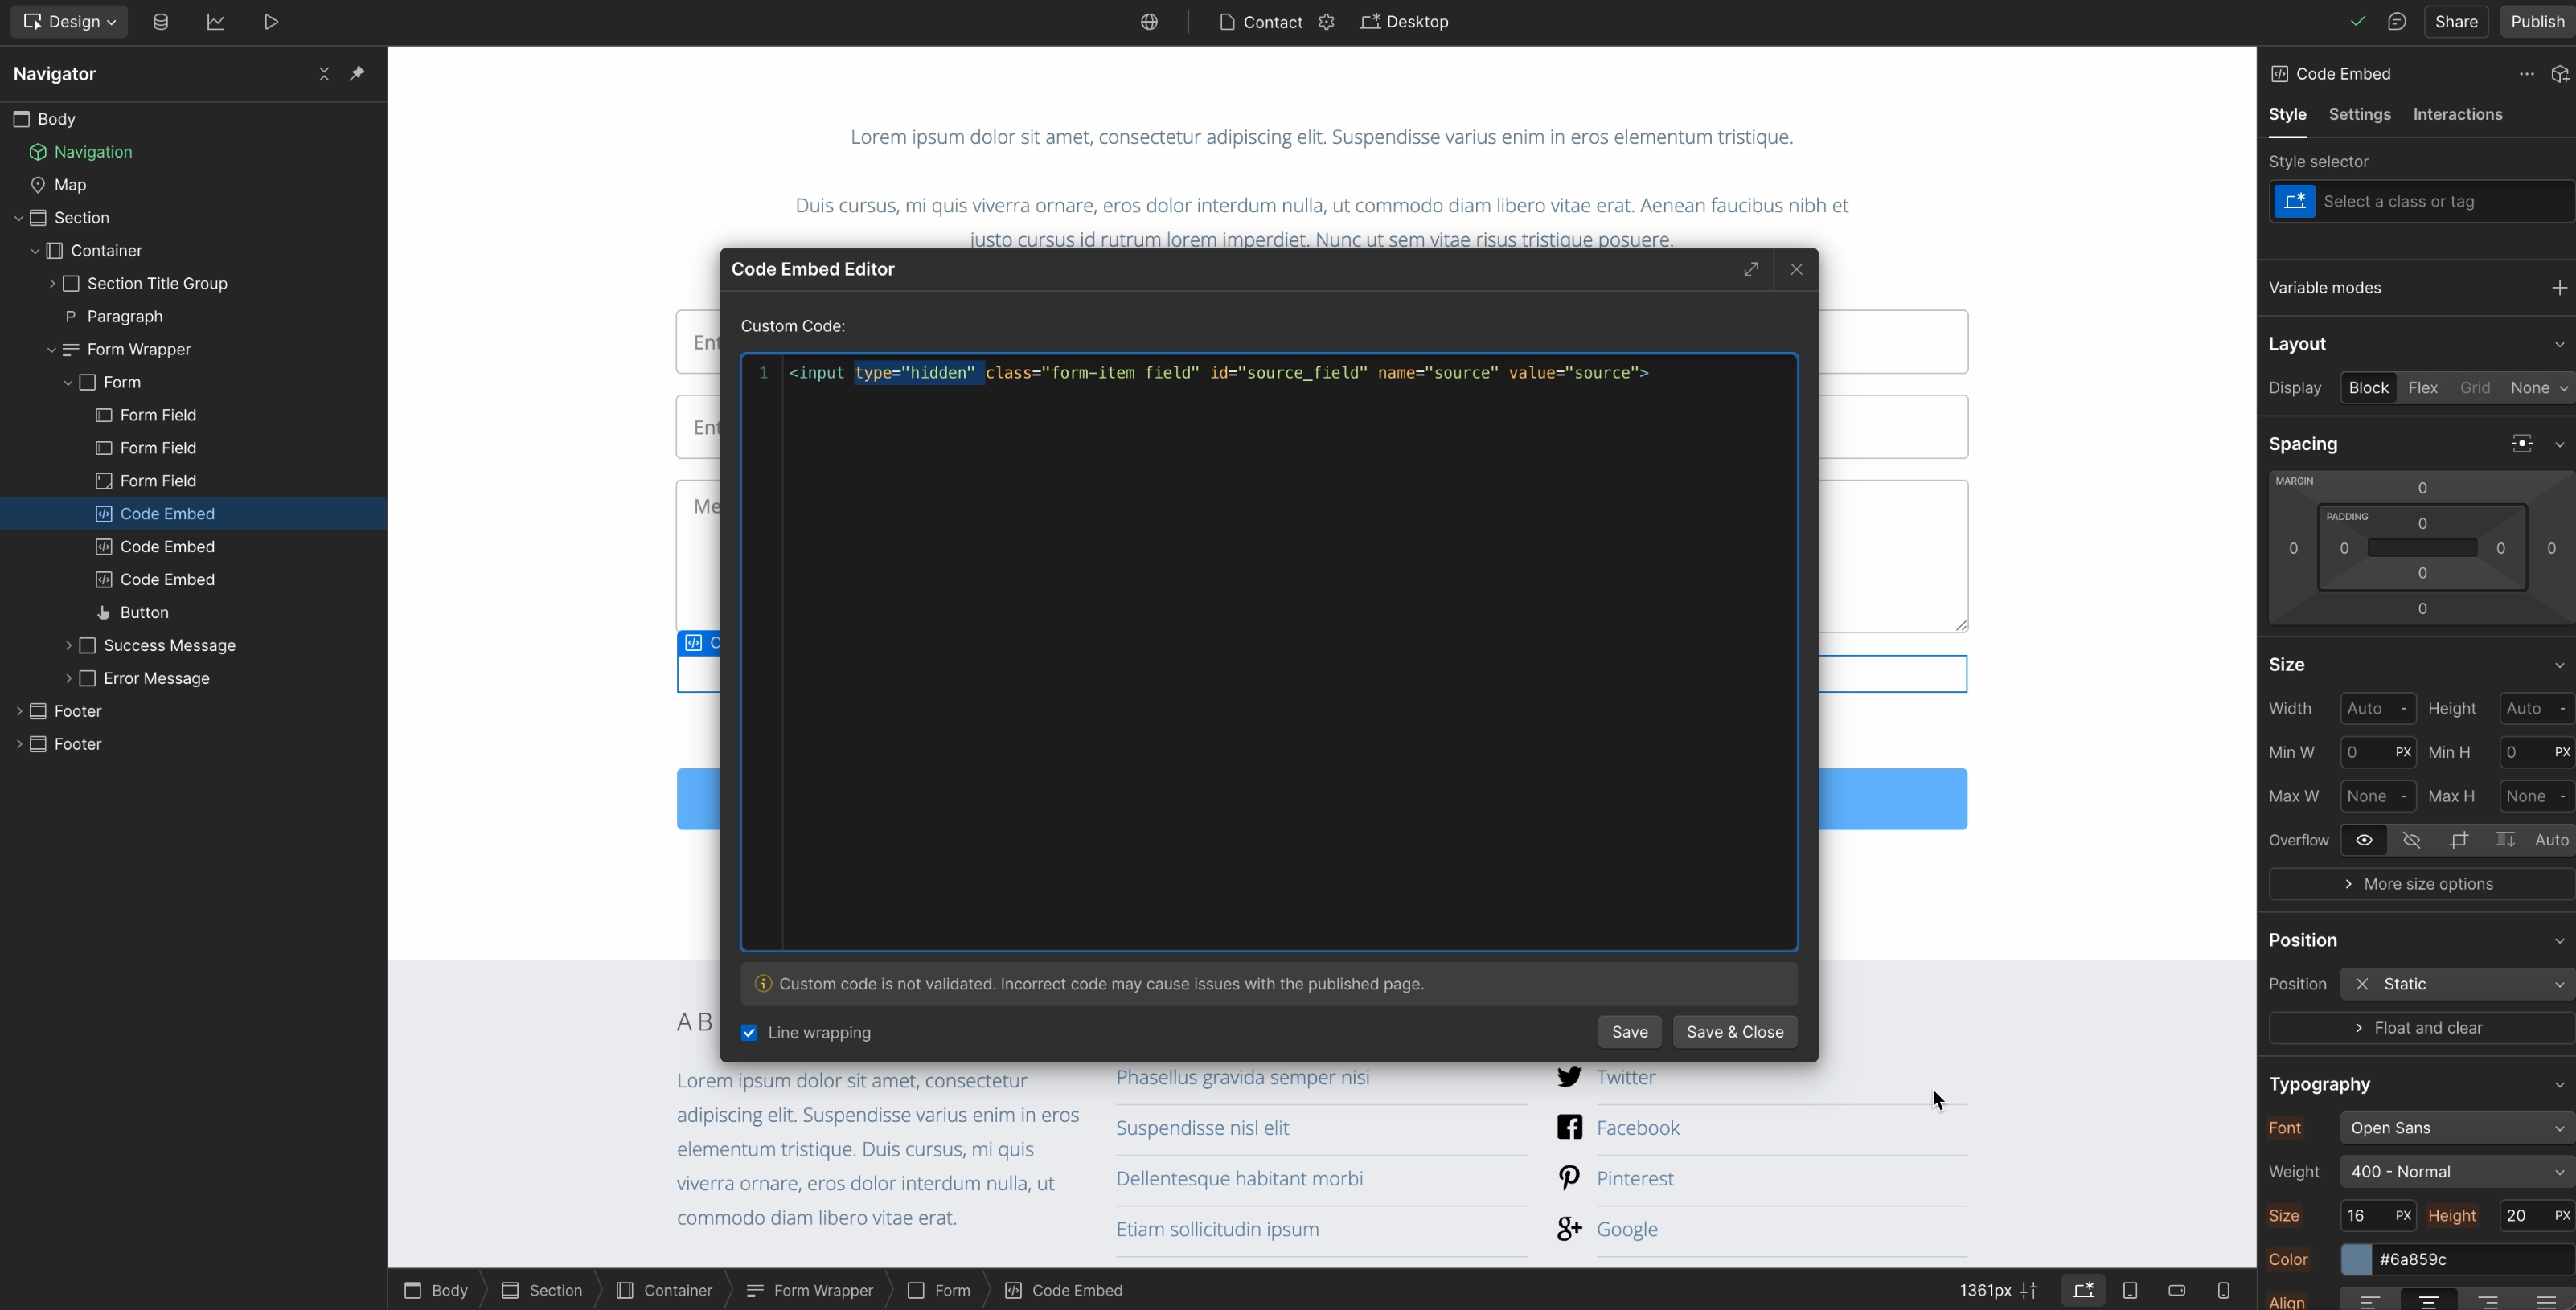Set overflow to clip
This screenshot has width=2576, height=1310.
pos(2458,839)
